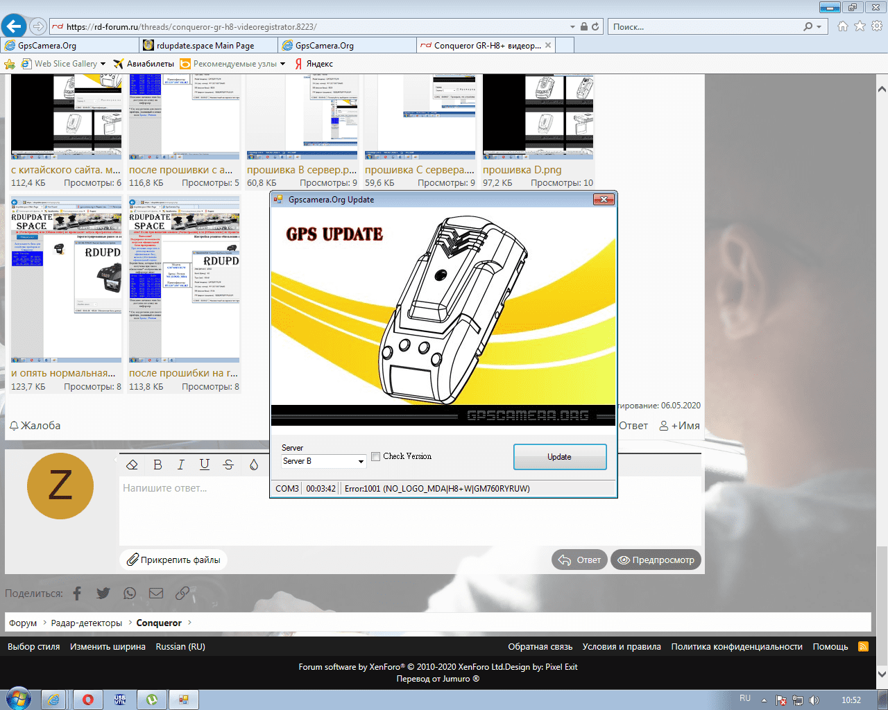The image size is (888, 710).
Task: Open the Server B dropdown list
Action: click(361, 462)
